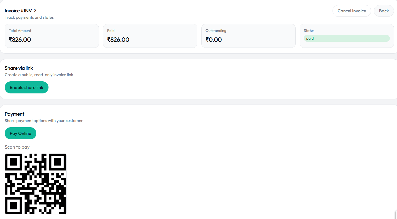Click the Track payments and status subtitle

[x=29, y=17]
